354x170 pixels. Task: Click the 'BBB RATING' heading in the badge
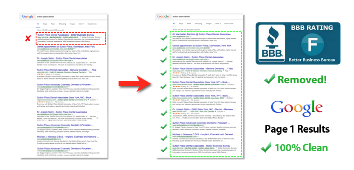point(312,28)
